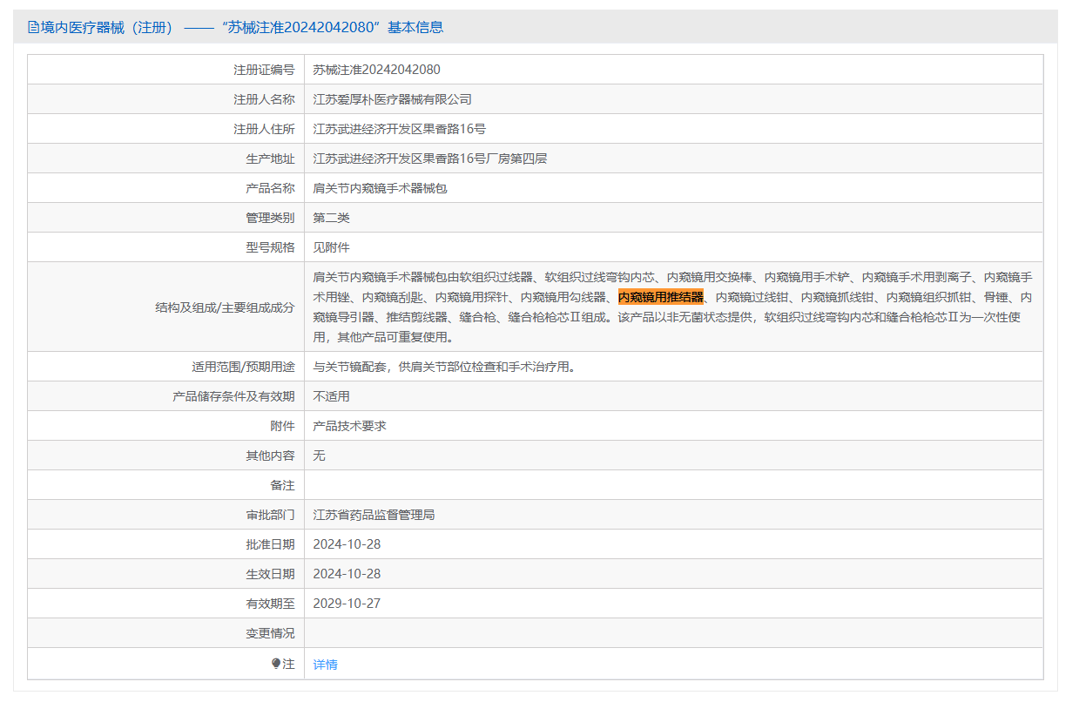The height and width of the screenshot is (702, 1079).
Task: Click the 产品储存条件及有效期 label
Action: coord(233,396)
